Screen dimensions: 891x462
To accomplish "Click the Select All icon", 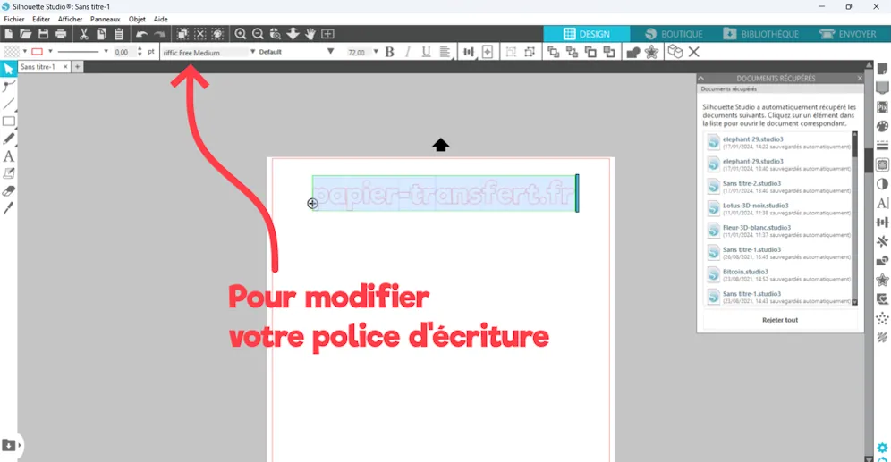I will 182,34.
